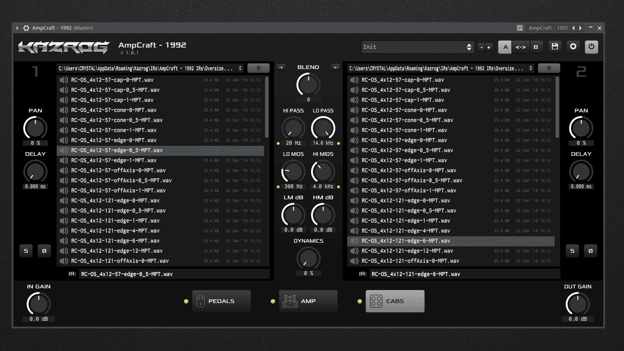Screen dimensions: 624x351
Task: Open the AmpCraft - 1992 selector in title bar
Action: point(548,28)
